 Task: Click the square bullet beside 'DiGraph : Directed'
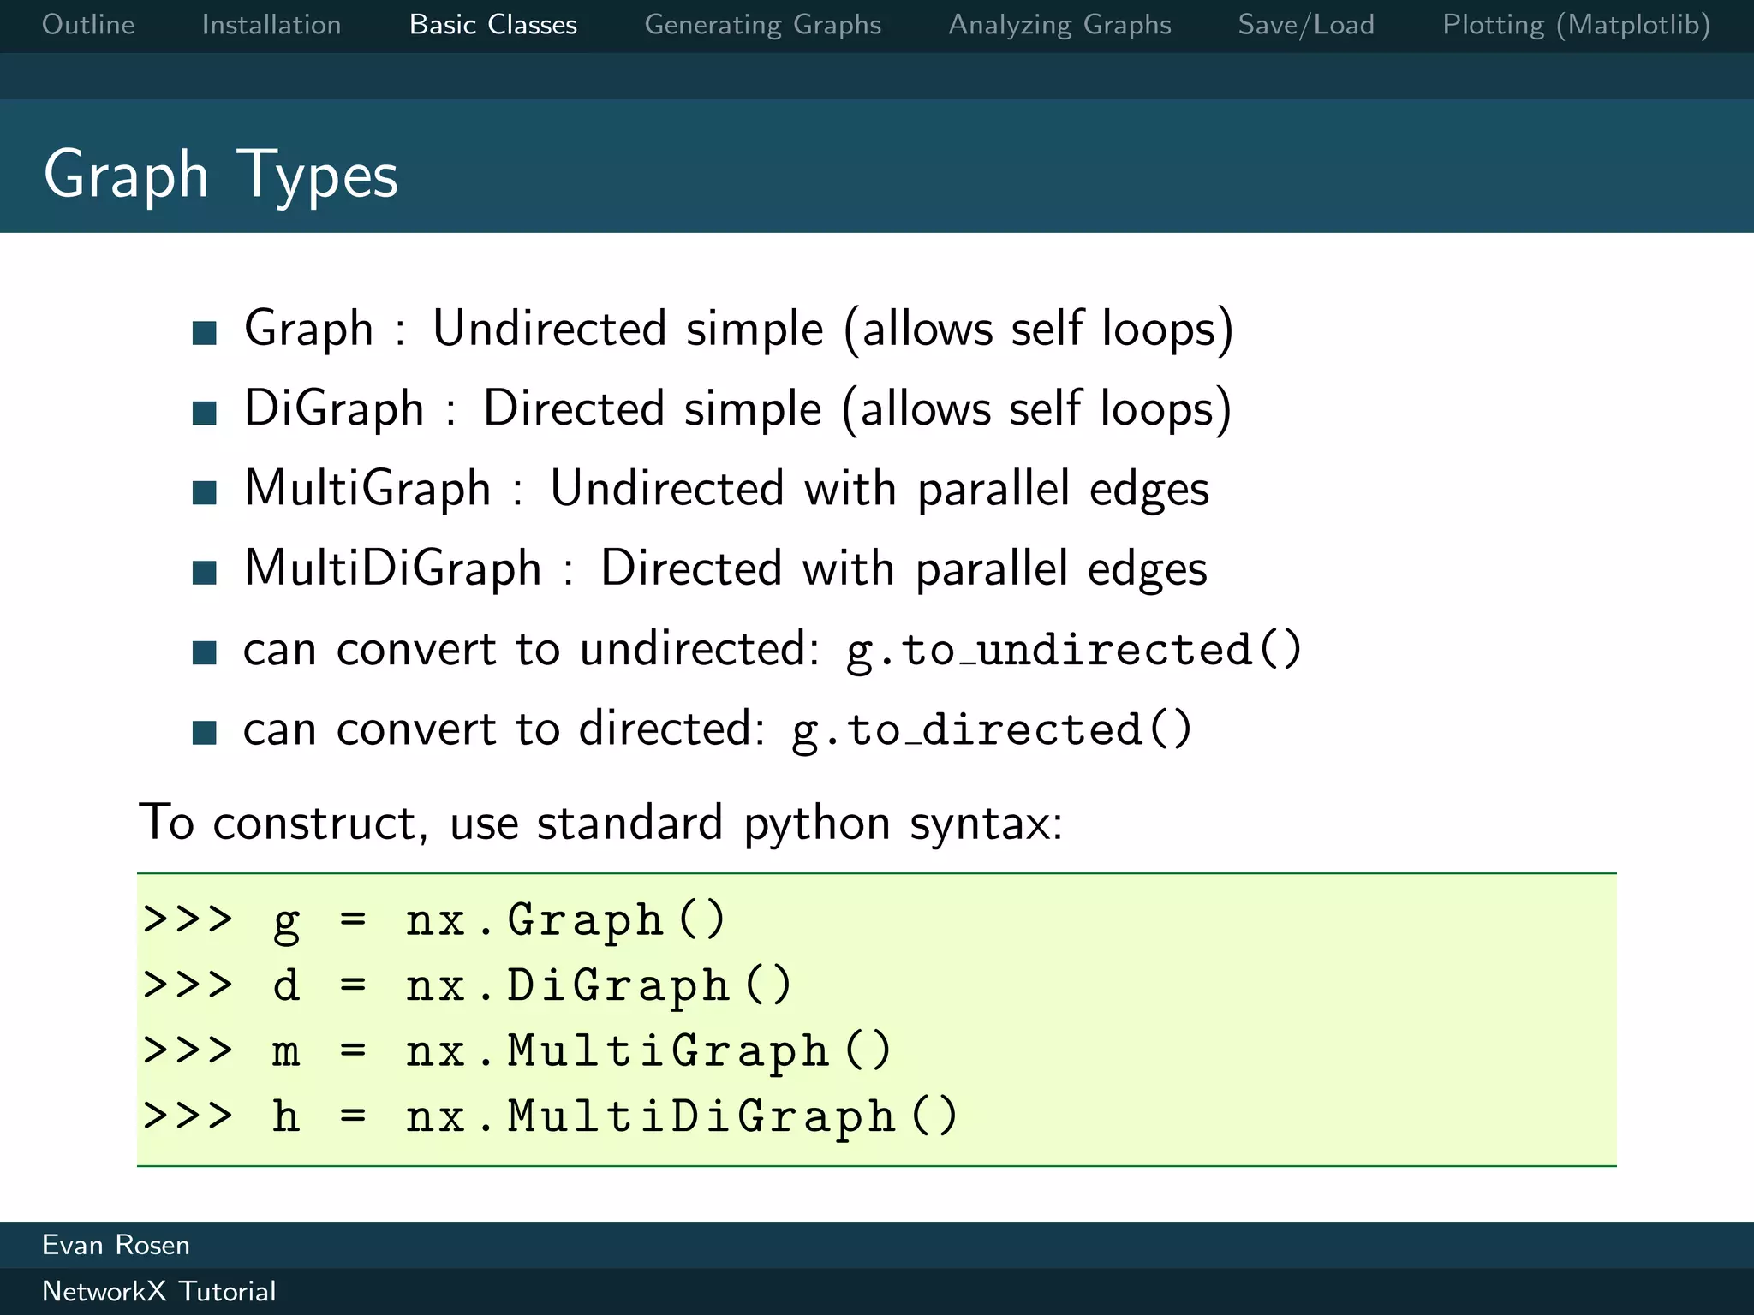click(205, 413)
